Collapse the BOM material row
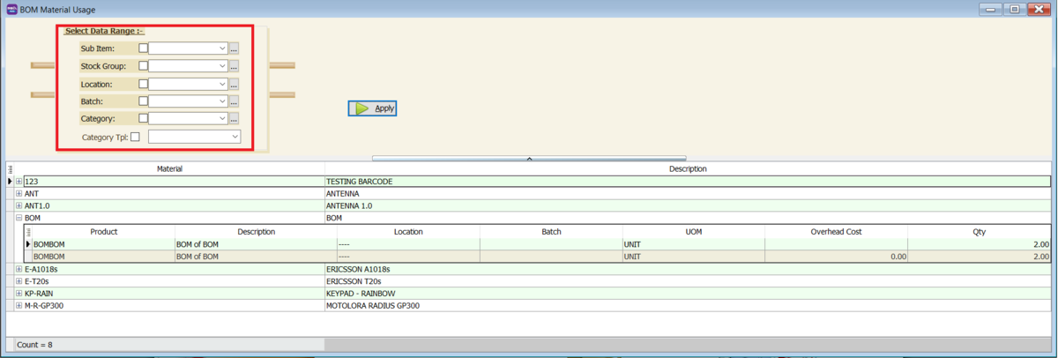The width and height of the screenshot is (1058, 358). pyautogui.click(x=19, y=217)
